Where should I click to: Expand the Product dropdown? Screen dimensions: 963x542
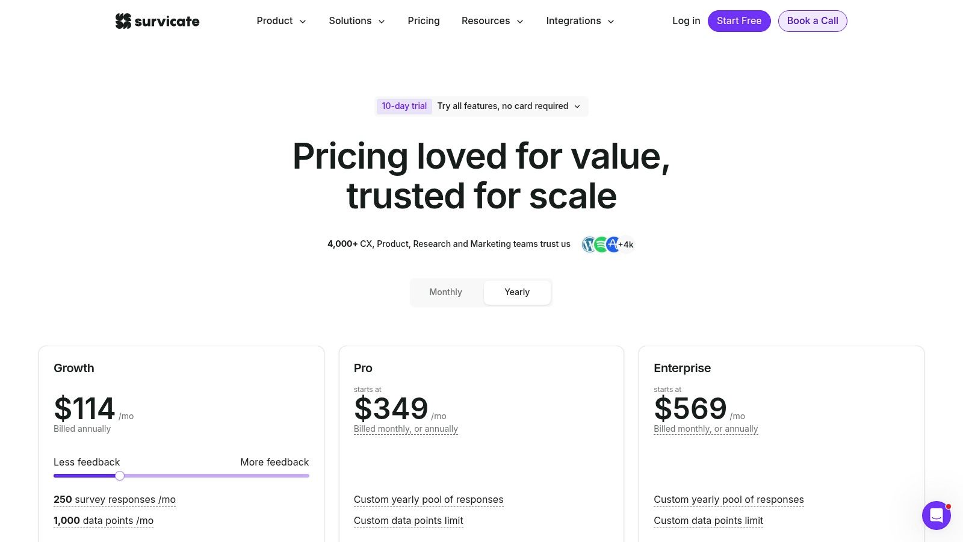[281, 20]
